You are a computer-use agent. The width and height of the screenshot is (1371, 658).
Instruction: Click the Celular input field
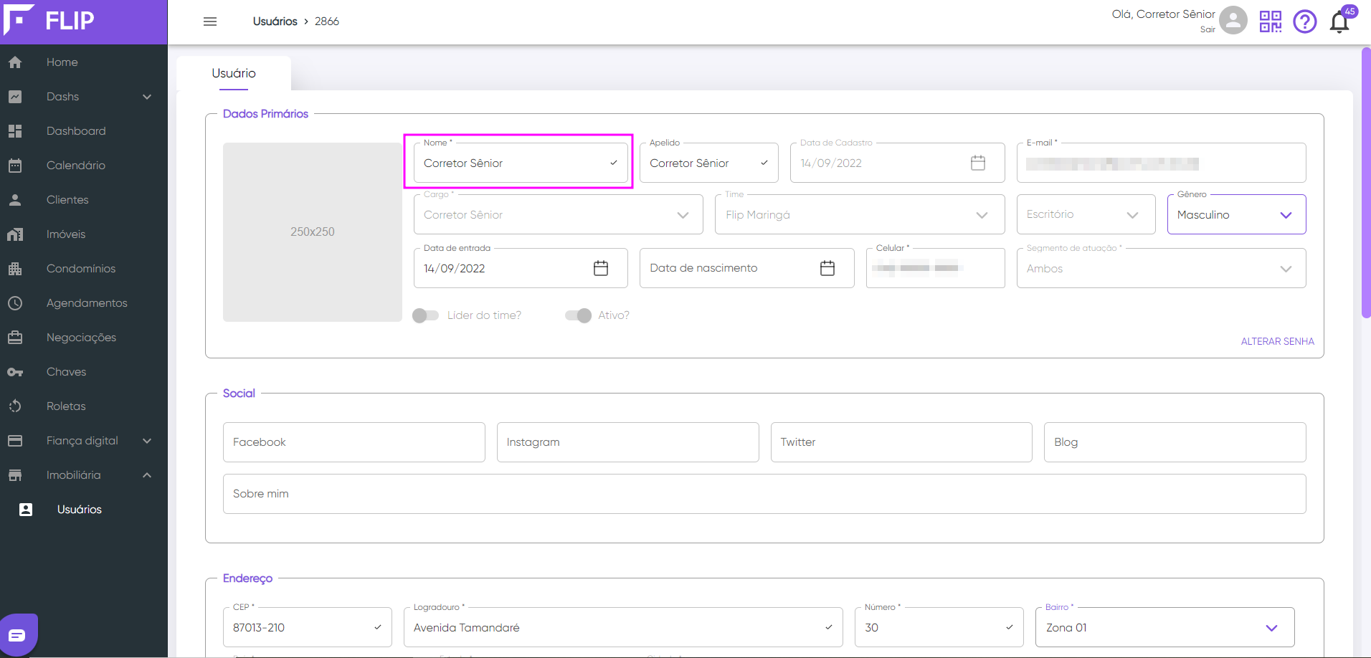(935, 268)
